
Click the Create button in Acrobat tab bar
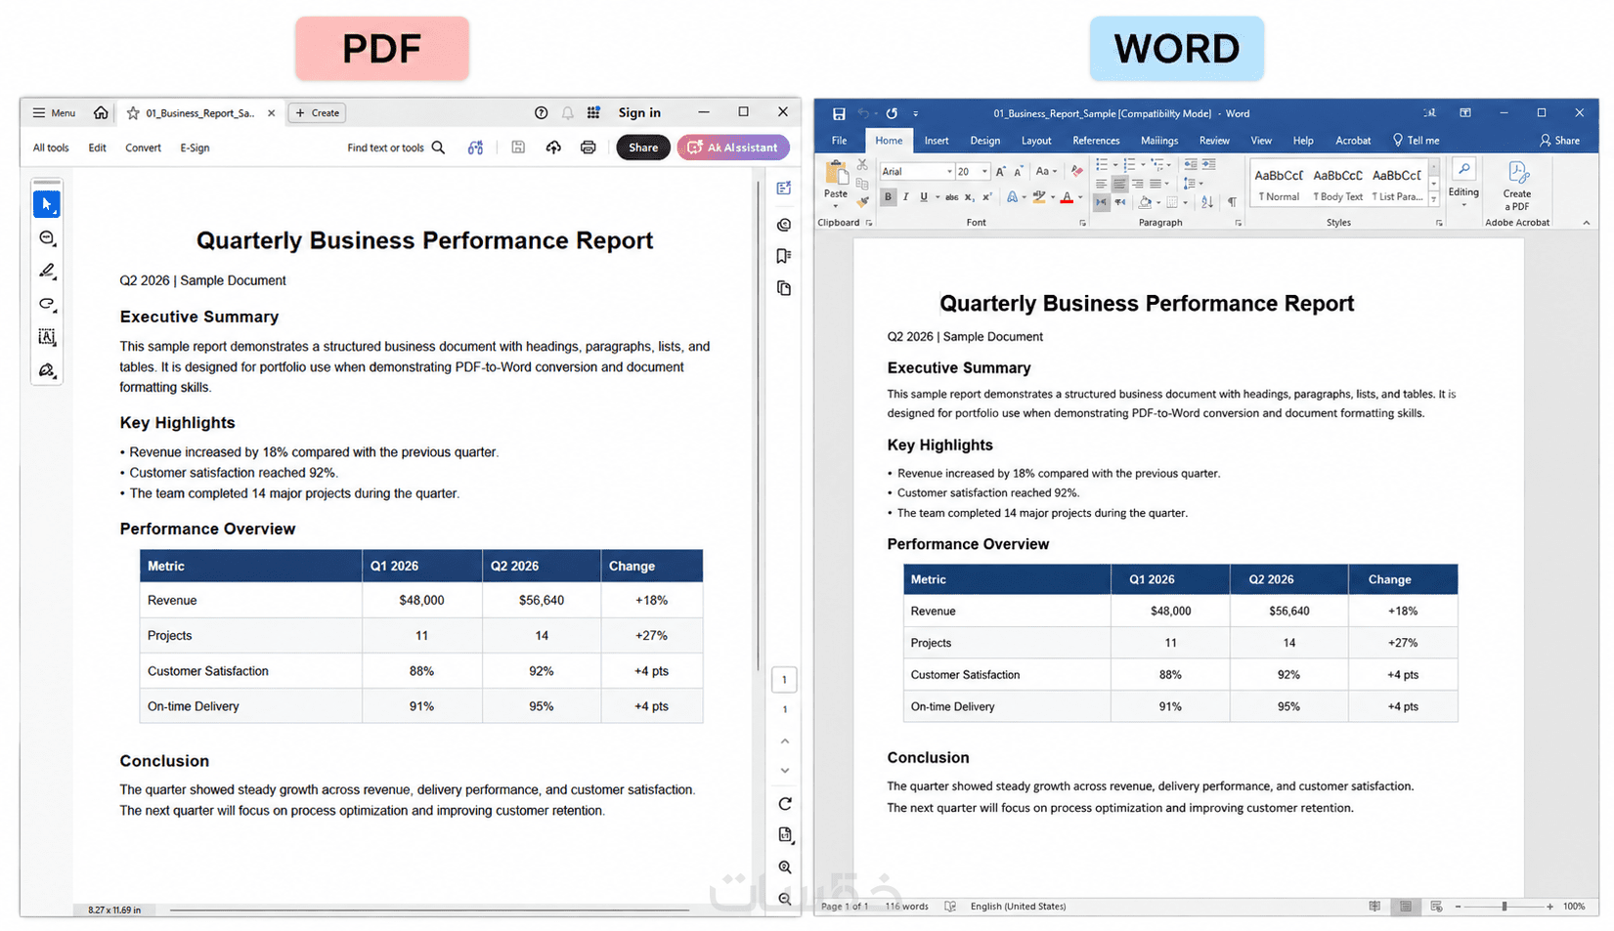(x=318, y=113)
